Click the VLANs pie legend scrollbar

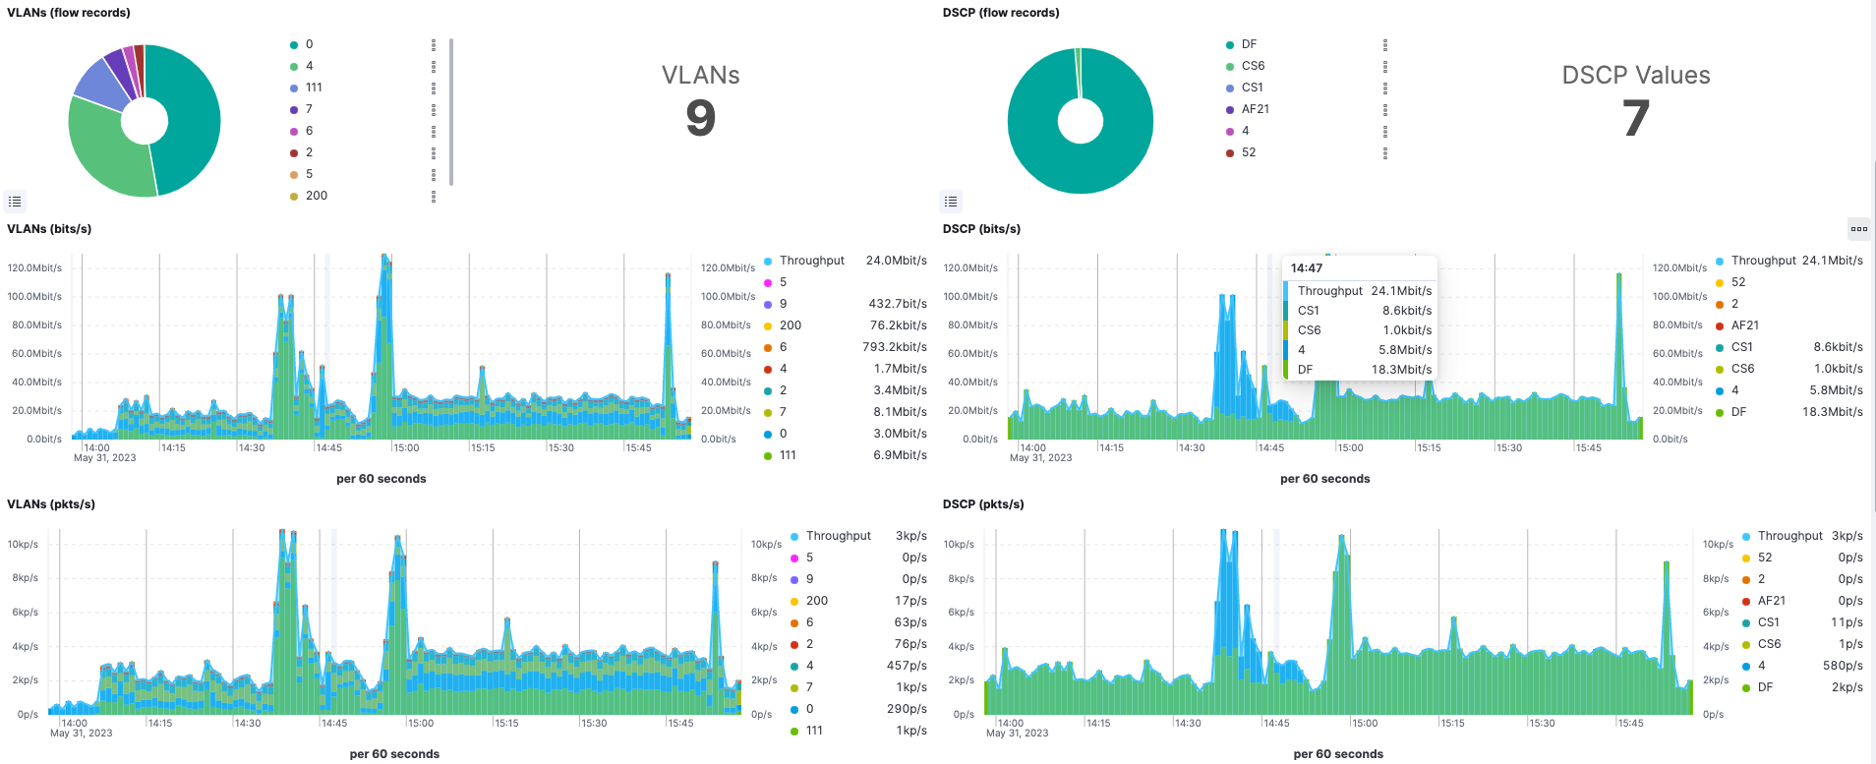coord(451,112)
